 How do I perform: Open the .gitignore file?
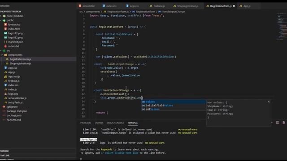(x=12, y=107)
